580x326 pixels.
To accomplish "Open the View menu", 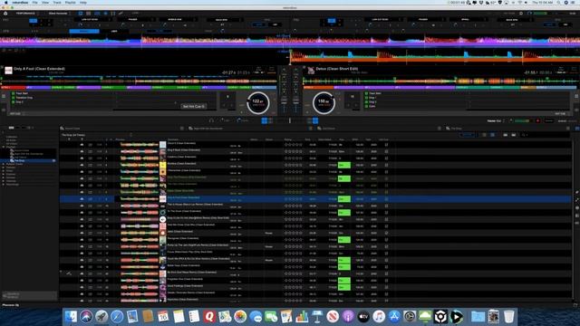I will [x=45, y=3].
